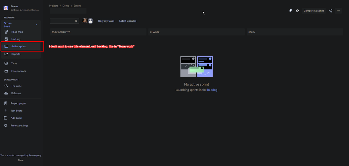Viewport: 349px width, 166px height.
Task: Click the Active sprints board icon
Action: coord(6,47)
